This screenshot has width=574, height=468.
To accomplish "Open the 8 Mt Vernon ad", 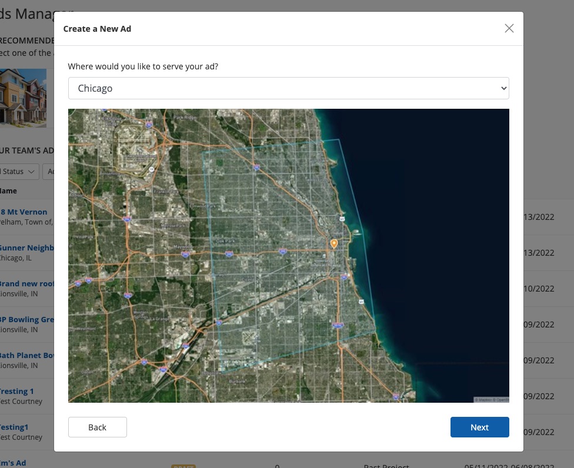I will [24, 212].
